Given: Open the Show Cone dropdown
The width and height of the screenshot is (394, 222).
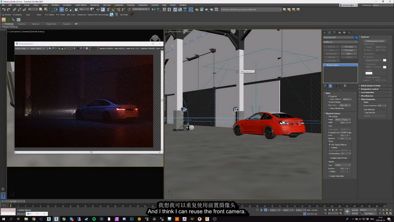Looking at the screenshot, I should tap(344, 105).
